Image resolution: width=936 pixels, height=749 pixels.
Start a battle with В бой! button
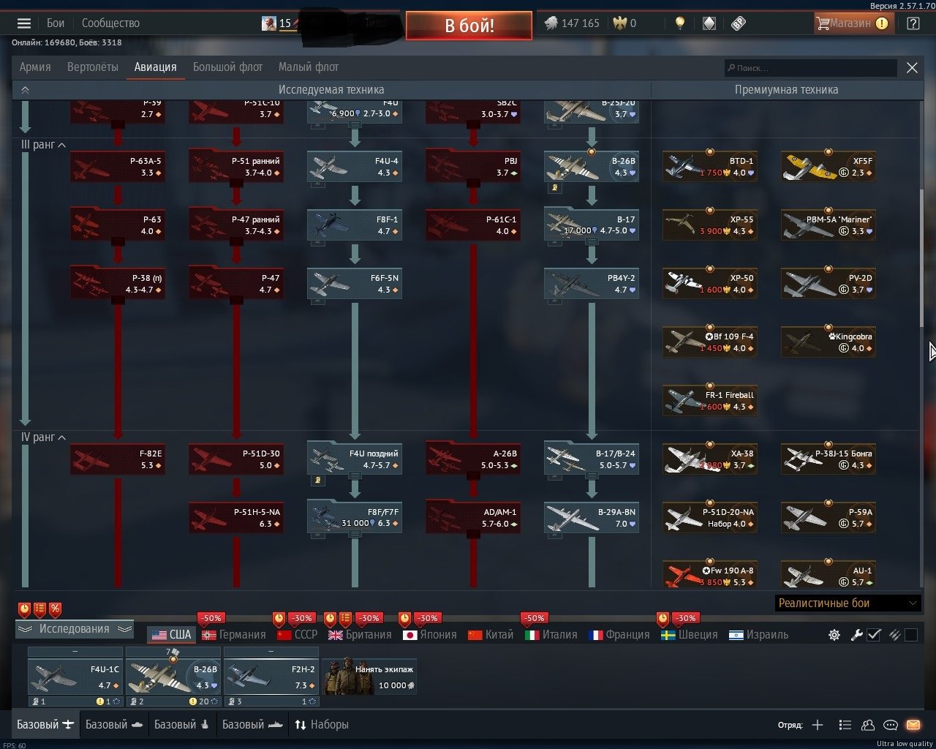[x=469, y=26]
